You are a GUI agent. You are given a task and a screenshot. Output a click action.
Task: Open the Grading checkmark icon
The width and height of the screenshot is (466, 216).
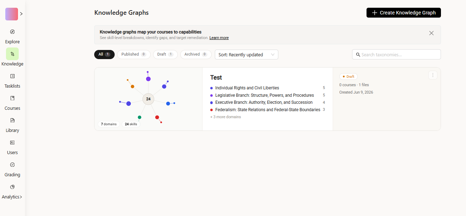(12, 165)
